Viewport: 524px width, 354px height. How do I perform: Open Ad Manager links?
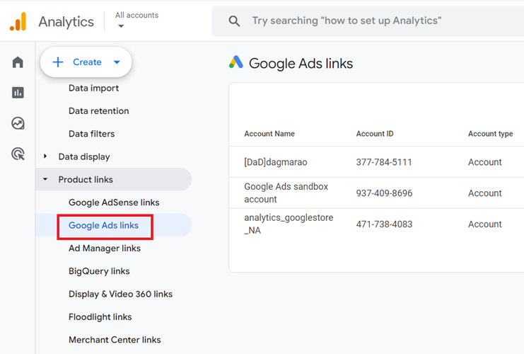coord(105,249)
